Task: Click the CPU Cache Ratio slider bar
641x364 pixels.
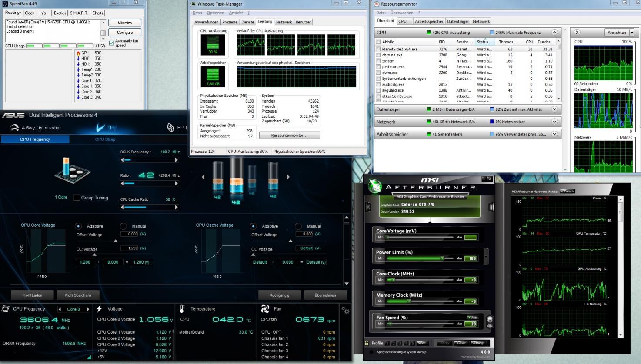Action: pyautogui.click(x=149, y=207)
